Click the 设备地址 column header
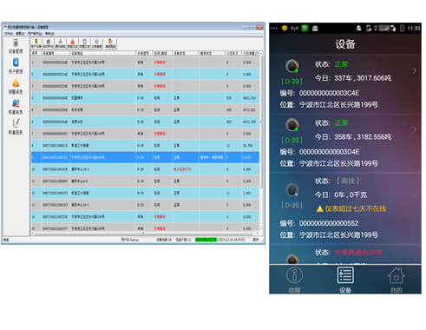Screen dimensions: 426x330 [102, 53]
